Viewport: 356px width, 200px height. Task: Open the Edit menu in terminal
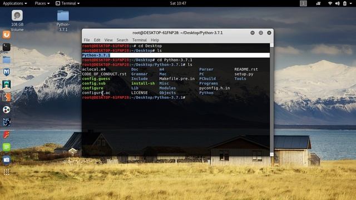pos(97,40)
